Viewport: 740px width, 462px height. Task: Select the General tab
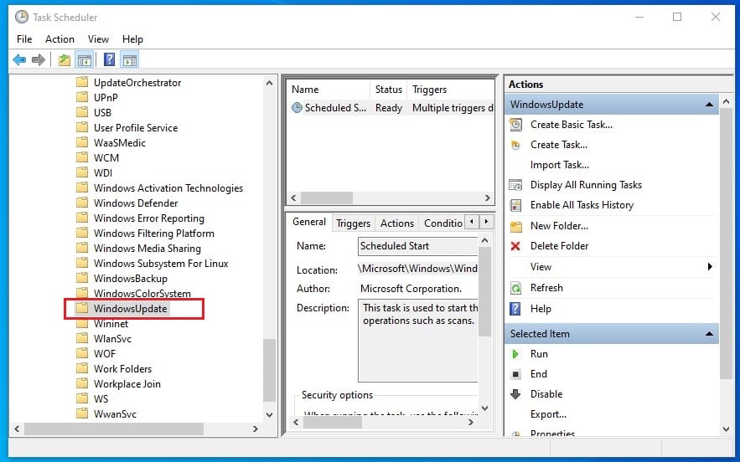pyautogui.click(x=309, y=222)
